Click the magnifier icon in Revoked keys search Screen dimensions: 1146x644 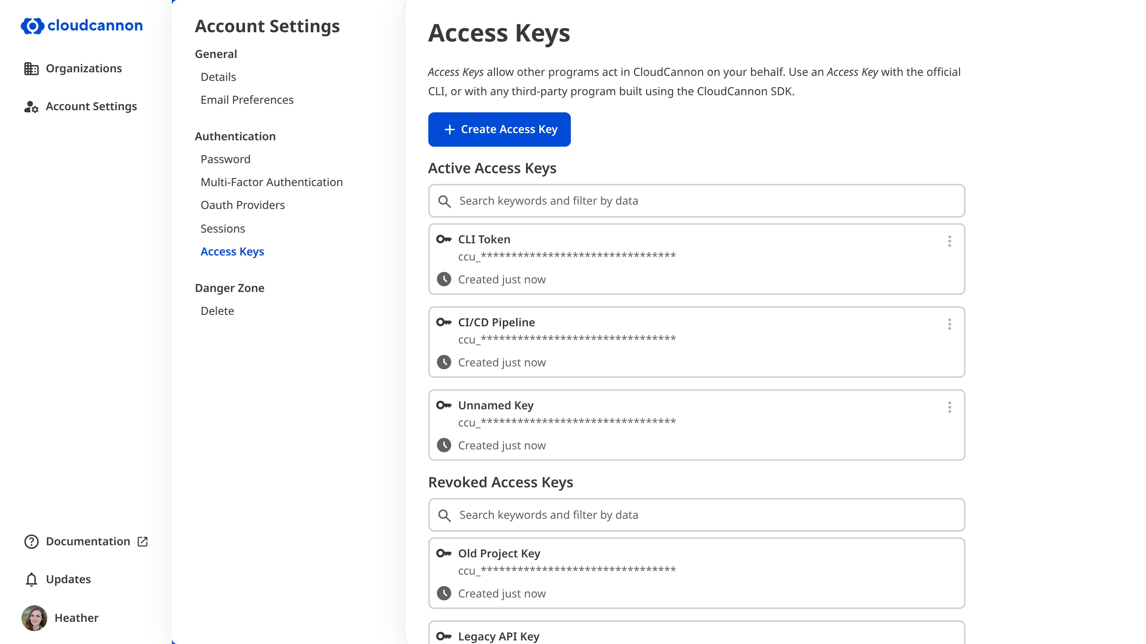(444, 516)
